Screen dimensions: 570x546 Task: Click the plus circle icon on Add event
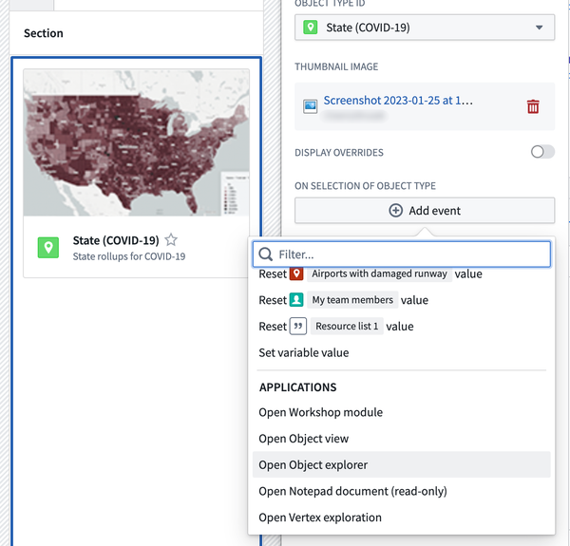pyautogui.click(x=395, y=211)
